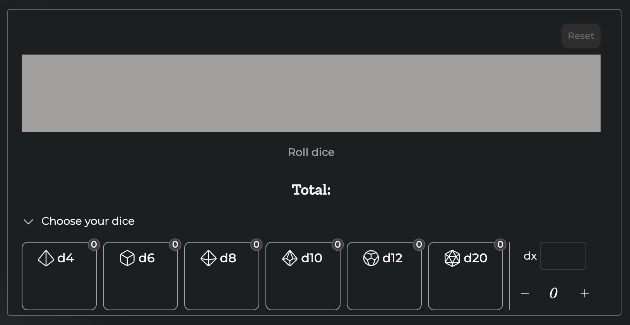630x325 pixels.
Task: Click the Choose your dice label
Action: 88,221
